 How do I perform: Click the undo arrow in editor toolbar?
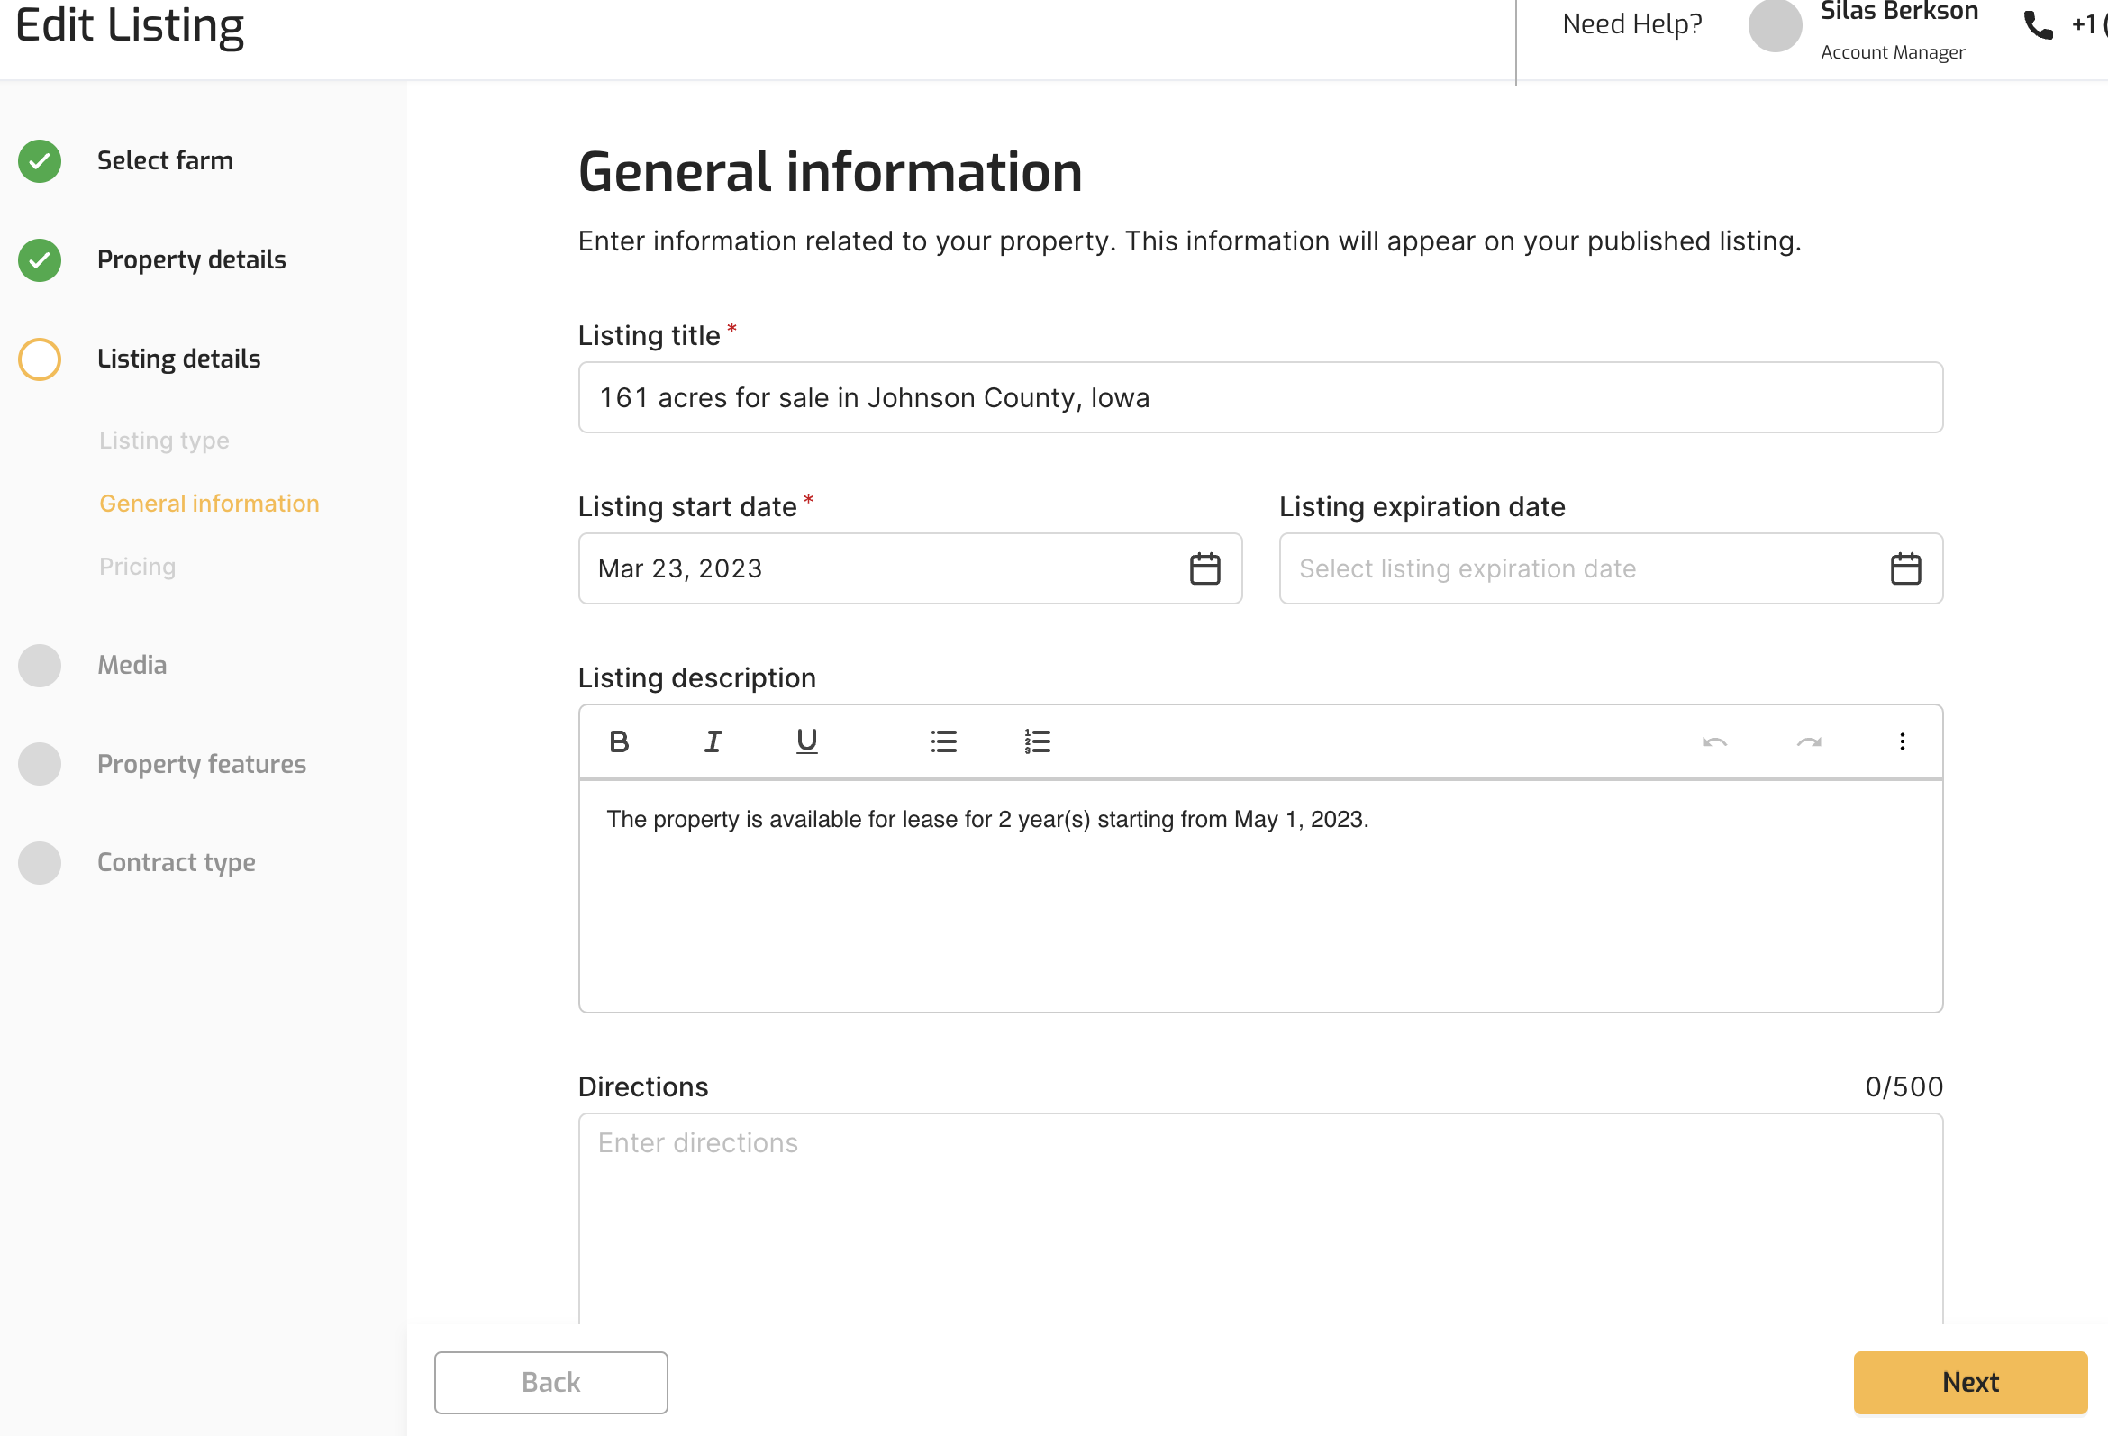tap(1714, 742)
